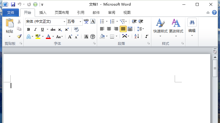
Task: Switch to the 邮件 tab
Action: click(x=96, y=13)
